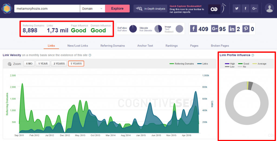Switch to the Broken Pages tab

220,45
